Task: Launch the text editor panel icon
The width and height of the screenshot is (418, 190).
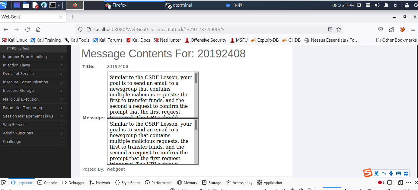Action: coord(35,5)
